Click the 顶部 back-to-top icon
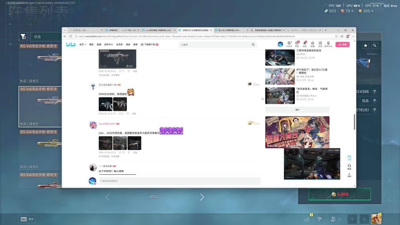 (x=349, y=175)
